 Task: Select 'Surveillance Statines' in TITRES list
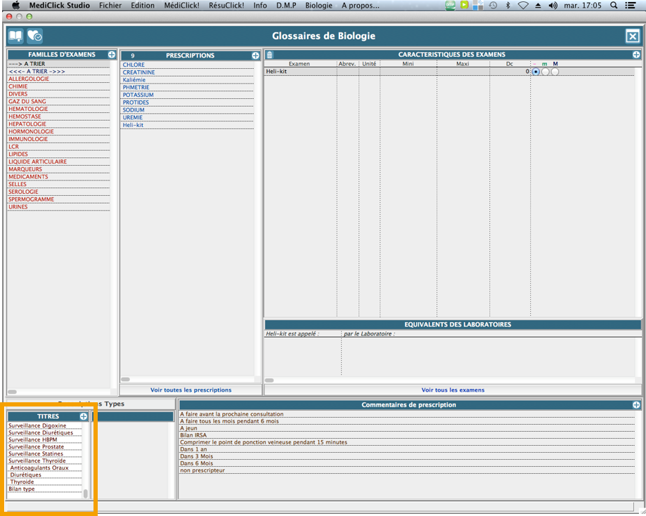(36, 454)
